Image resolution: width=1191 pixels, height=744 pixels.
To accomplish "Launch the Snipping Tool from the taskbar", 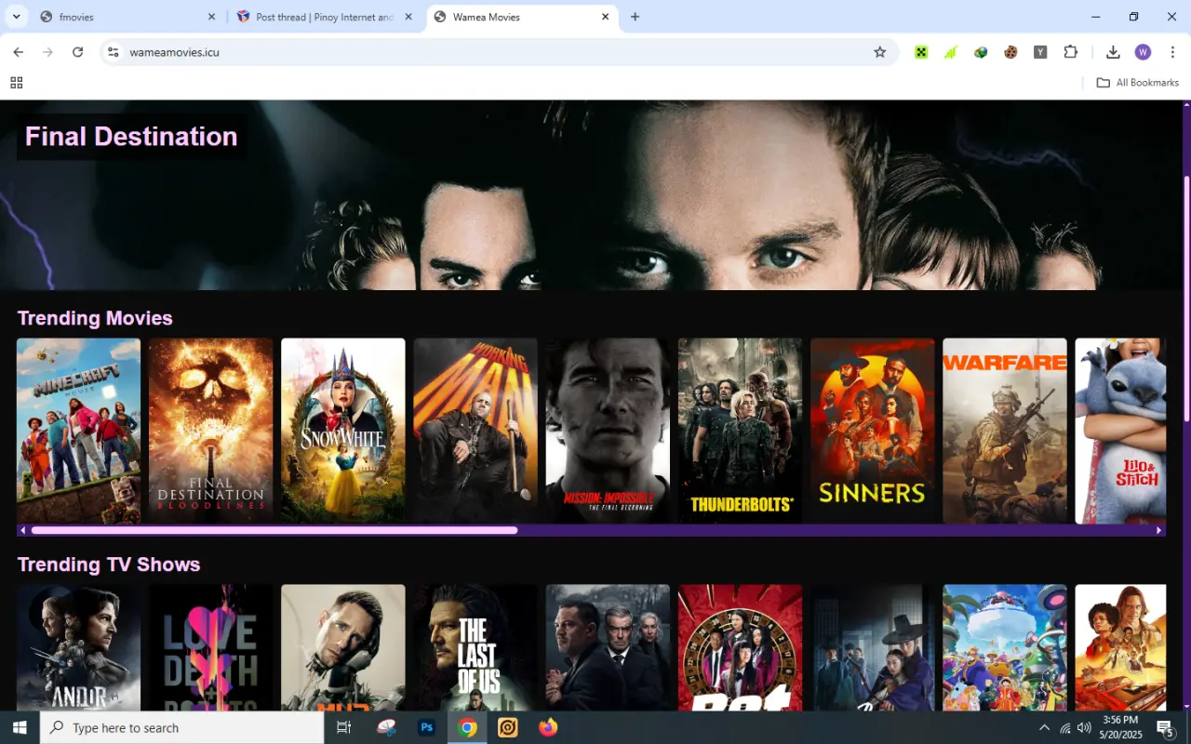I will coord(386,727).
